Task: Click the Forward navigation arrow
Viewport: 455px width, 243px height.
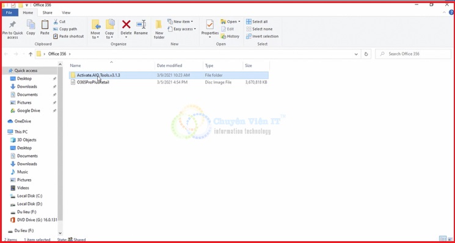Action: click(16, 54)
